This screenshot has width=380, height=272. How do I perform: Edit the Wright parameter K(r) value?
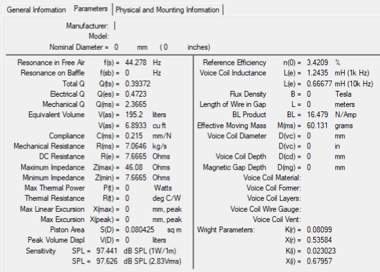point(319,230)
